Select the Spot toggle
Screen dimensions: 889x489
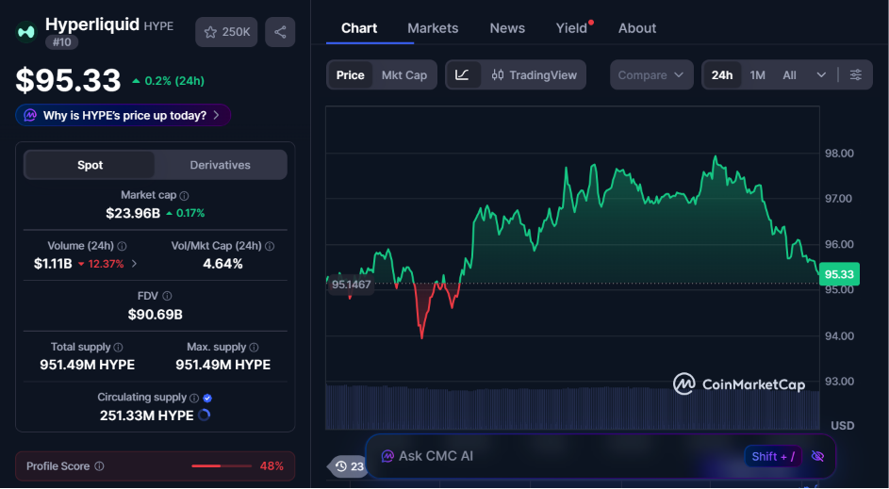pyautogui.click(x=90, y=165)
